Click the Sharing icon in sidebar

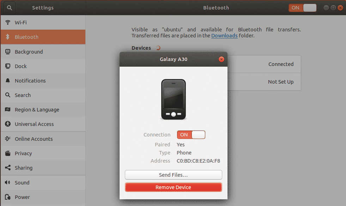(8, 168)
